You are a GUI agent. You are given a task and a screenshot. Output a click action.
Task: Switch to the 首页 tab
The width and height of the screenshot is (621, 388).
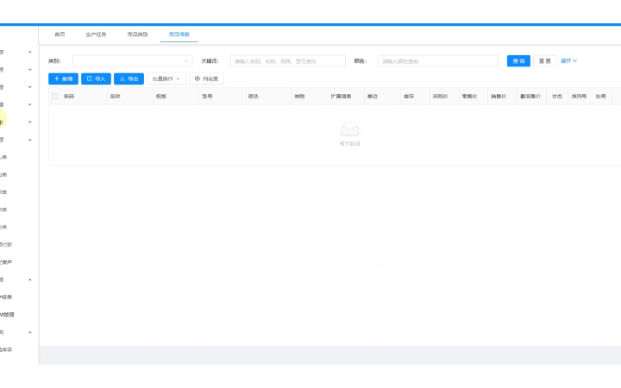(60, 34)
